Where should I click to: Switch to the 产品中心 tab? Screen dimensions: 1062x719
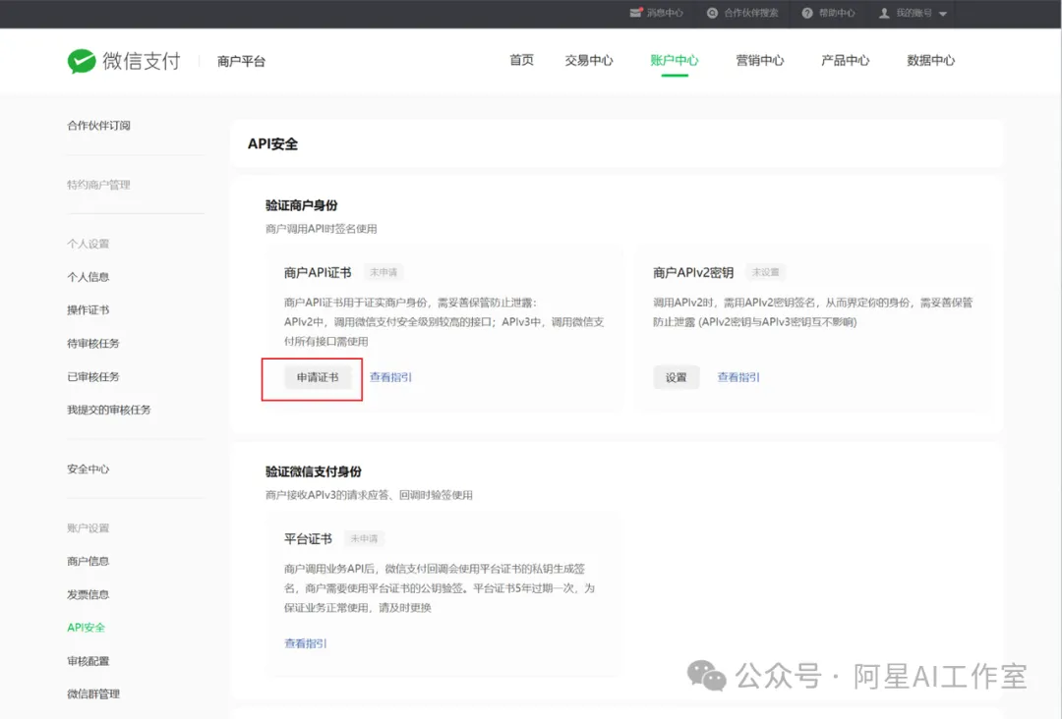pos(846,60)
